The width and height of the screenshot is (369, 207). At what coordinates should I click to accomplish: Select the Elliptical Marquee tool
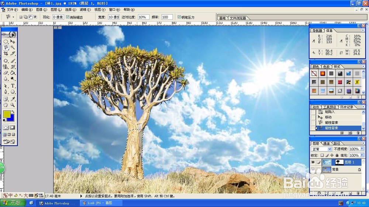(x=6, y=42)
